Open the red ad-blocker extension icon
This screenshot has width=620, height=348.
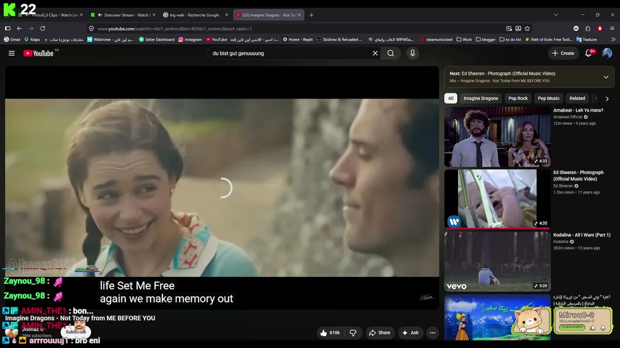click(600, 29)
